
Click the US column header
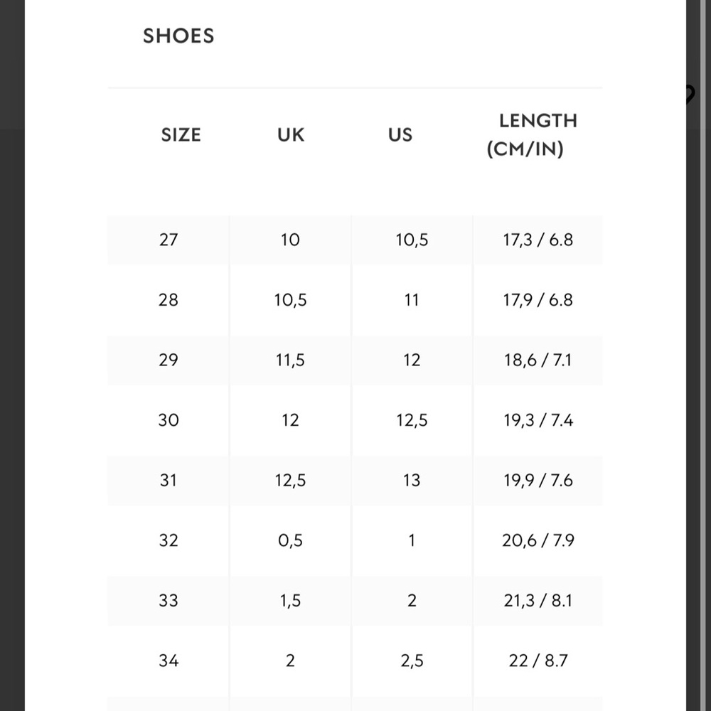pos(400,134)
